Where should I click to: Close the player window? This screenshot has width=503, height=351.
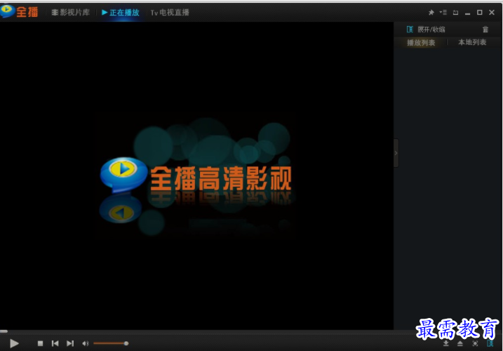click(x=492, y=13)
